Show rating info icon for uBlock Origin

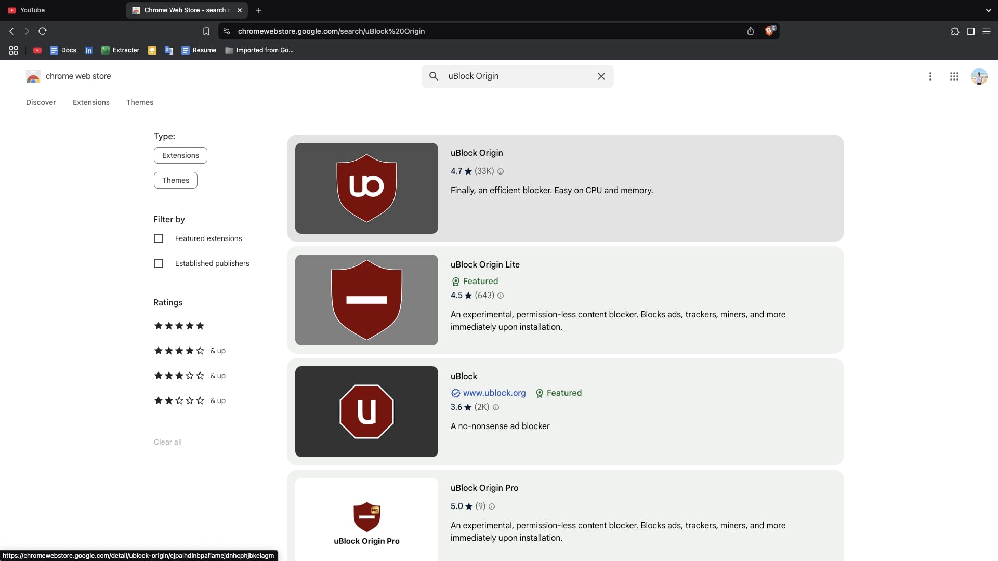(x=501, y=171)
